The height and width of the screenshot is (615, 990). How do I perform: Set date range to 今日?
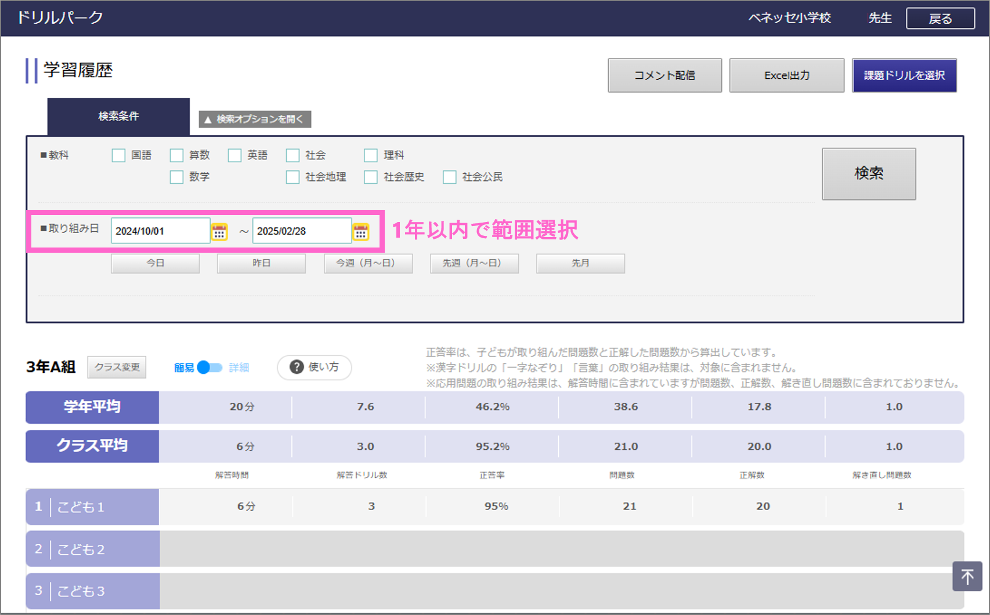[x=156, y=263]
